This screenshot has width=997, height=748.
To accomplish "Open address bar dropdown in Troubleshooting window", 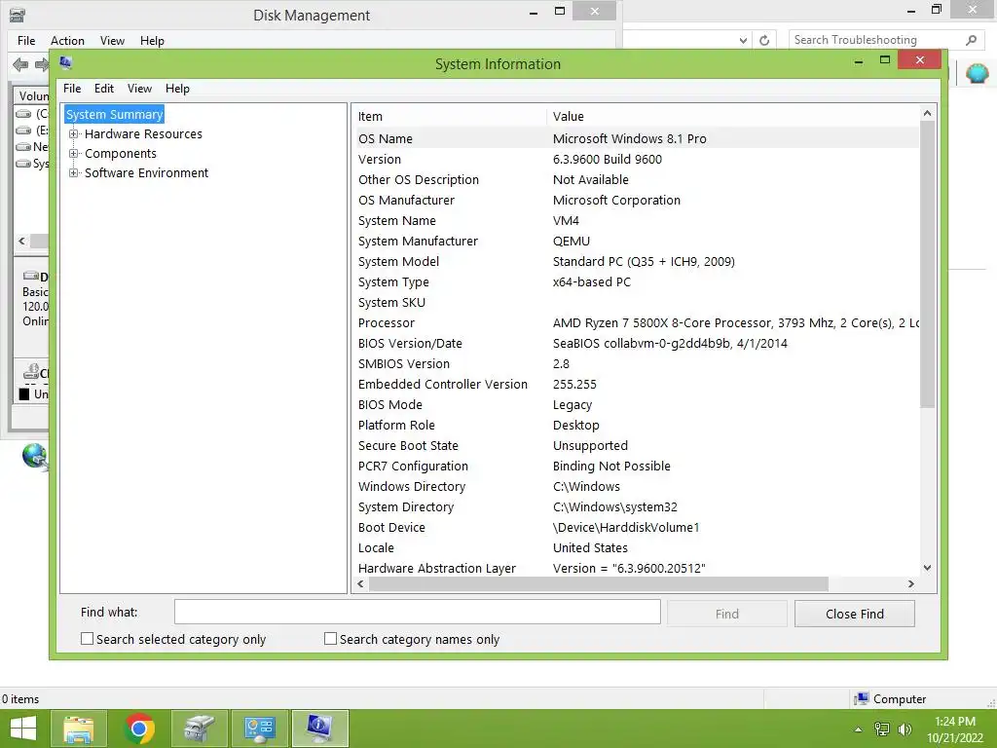I will click(743, 40).
